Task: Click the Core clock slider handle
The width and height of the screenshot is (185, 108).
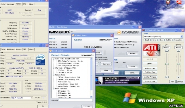Action: point(167,64)
